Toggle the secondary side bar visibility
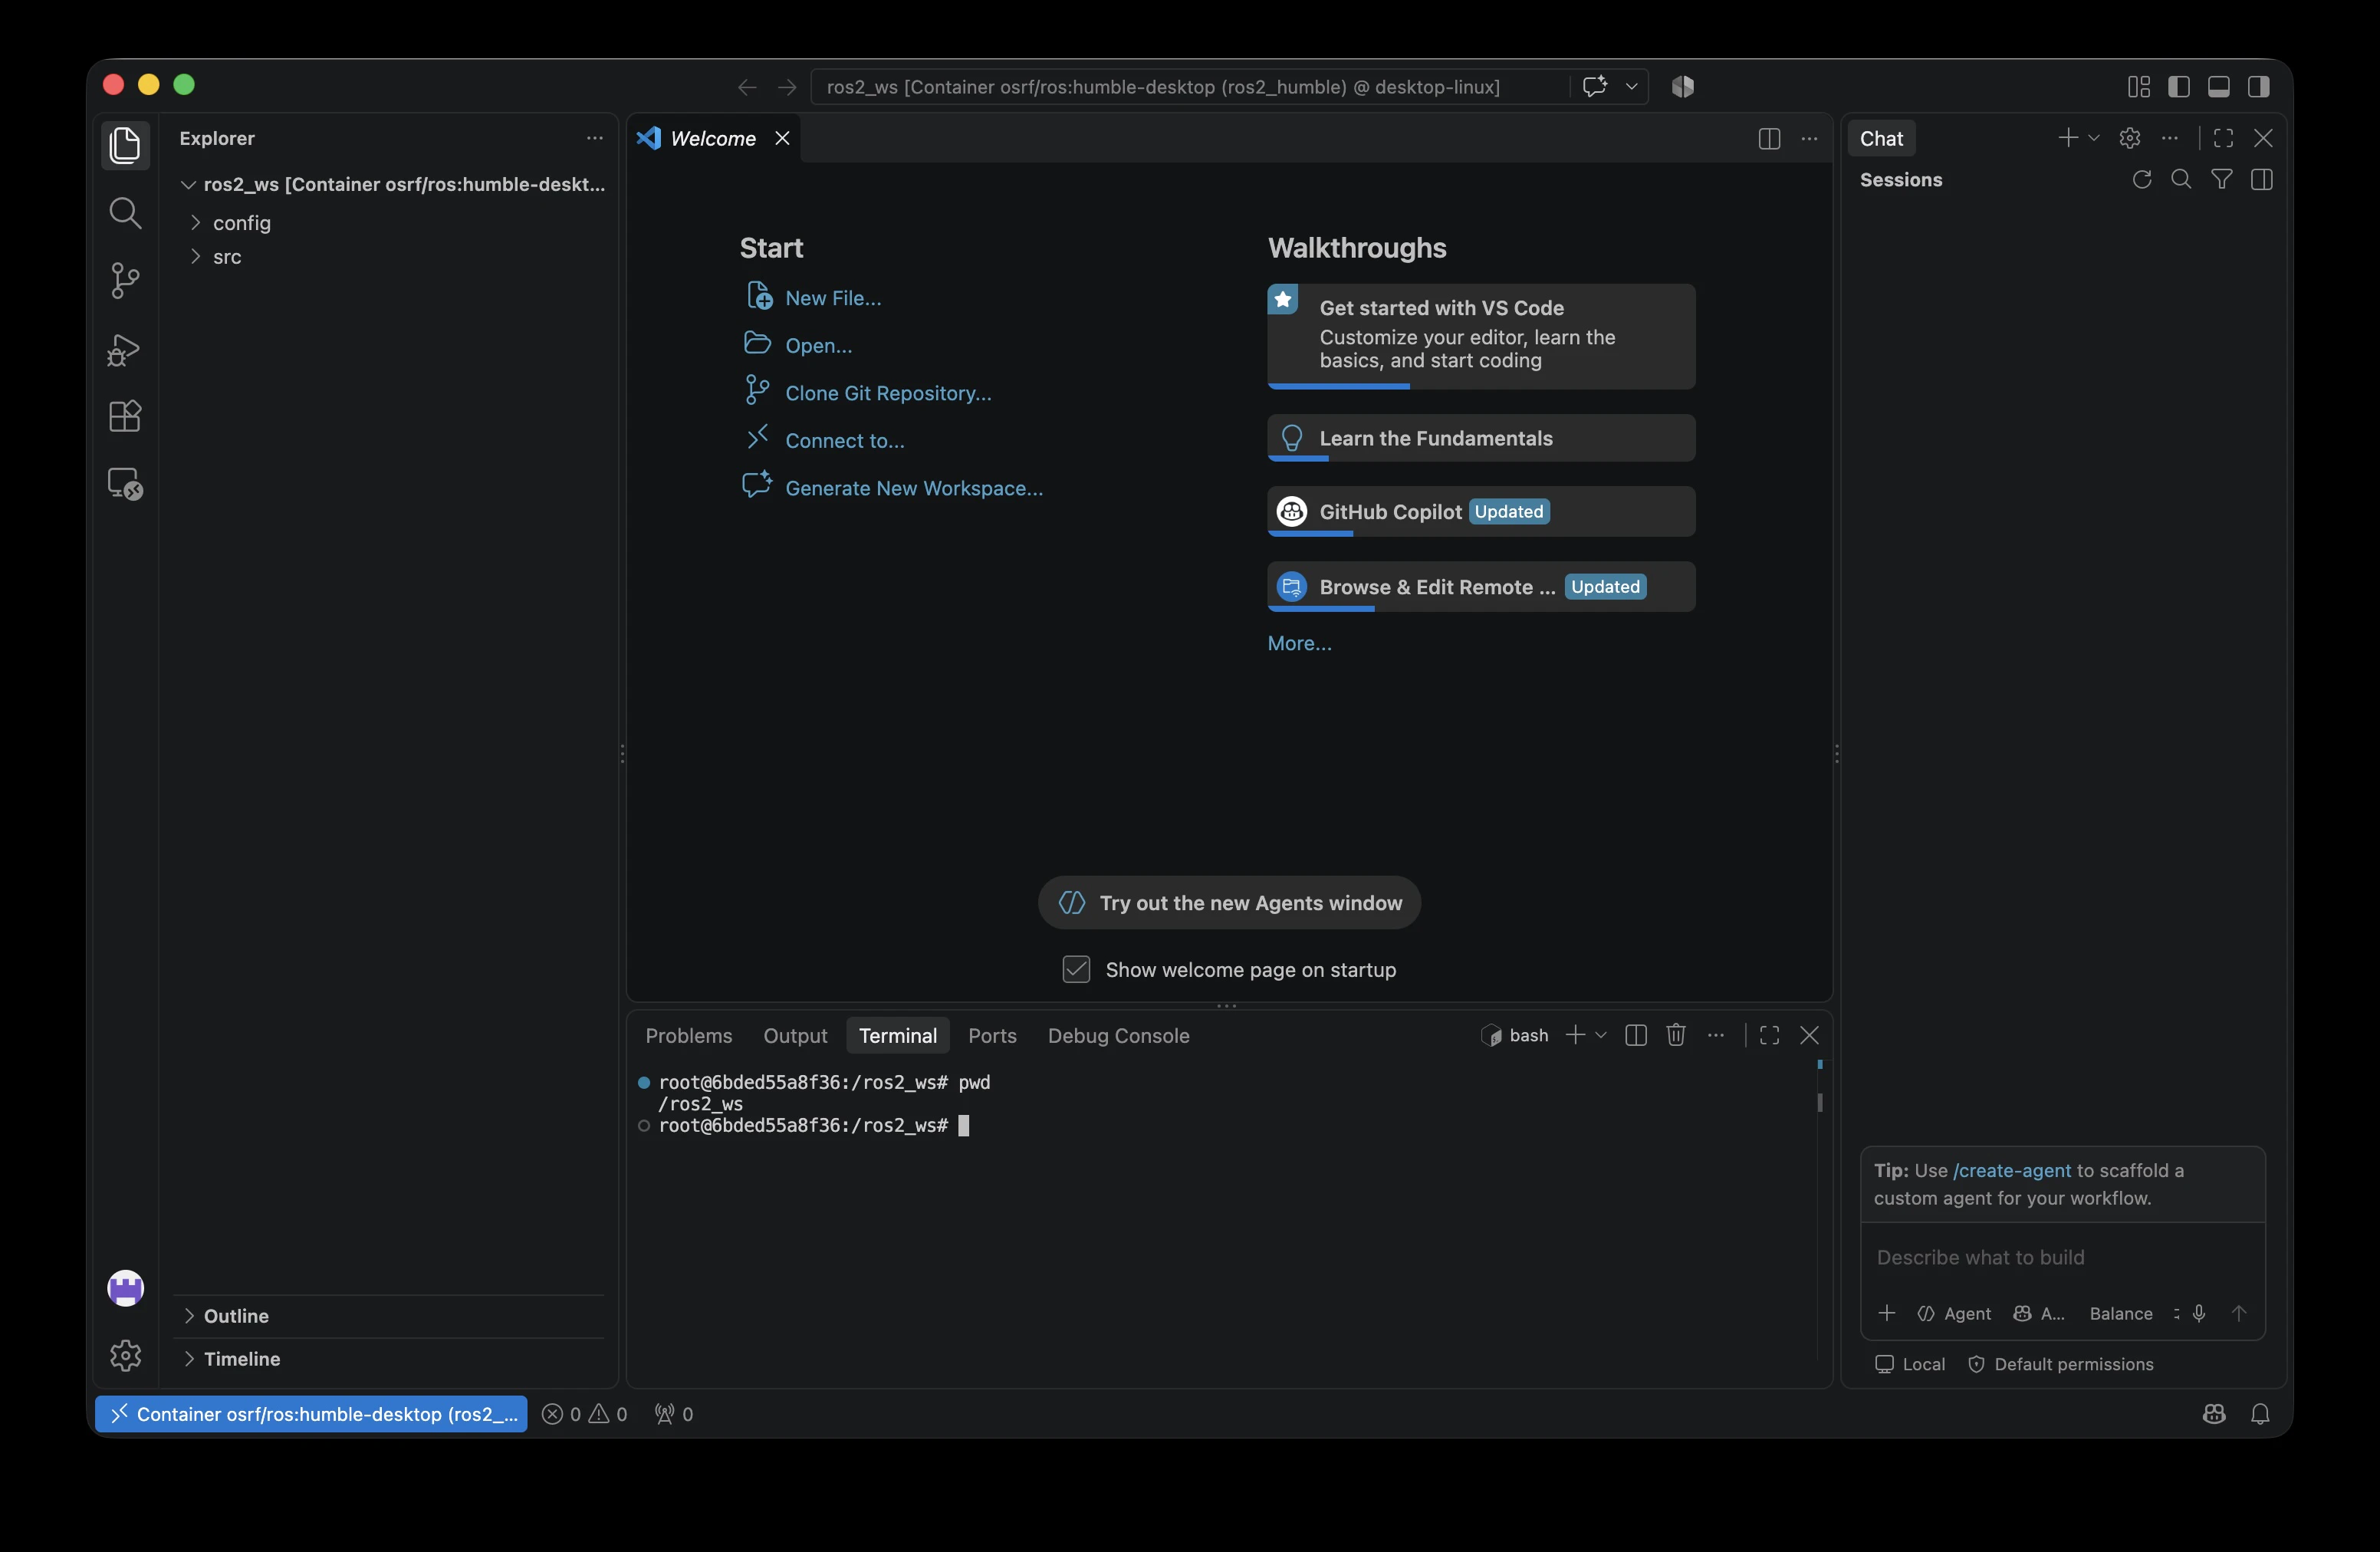 (2259, 87)
